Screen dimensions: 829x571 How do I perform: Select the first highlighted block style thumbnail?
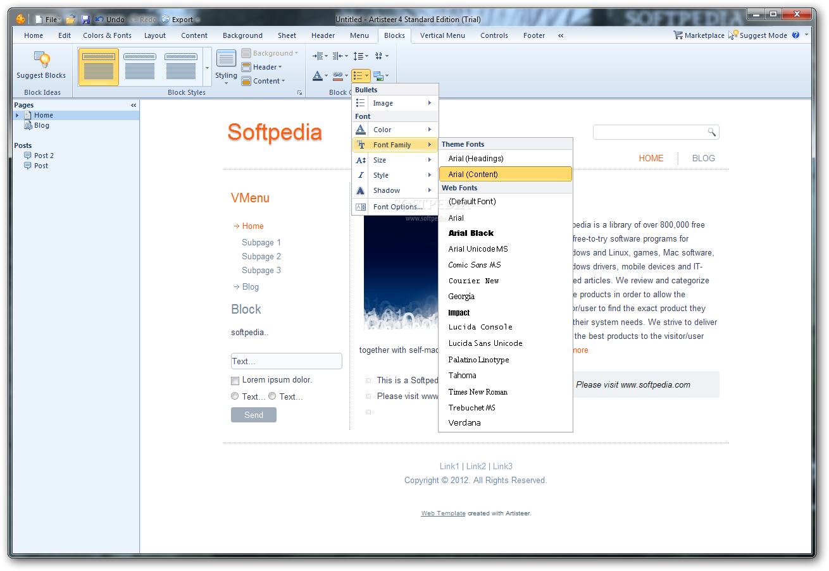tap(99, 66)
